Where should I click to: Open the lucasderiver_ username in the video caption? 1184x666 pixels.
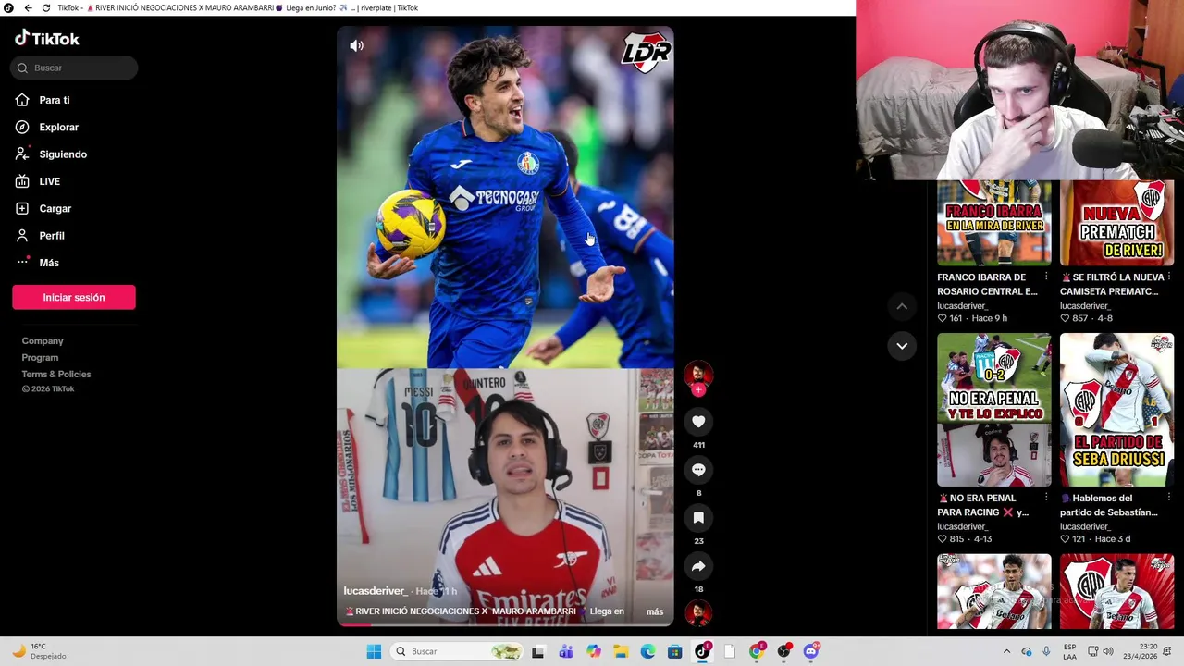pos(376,591)
